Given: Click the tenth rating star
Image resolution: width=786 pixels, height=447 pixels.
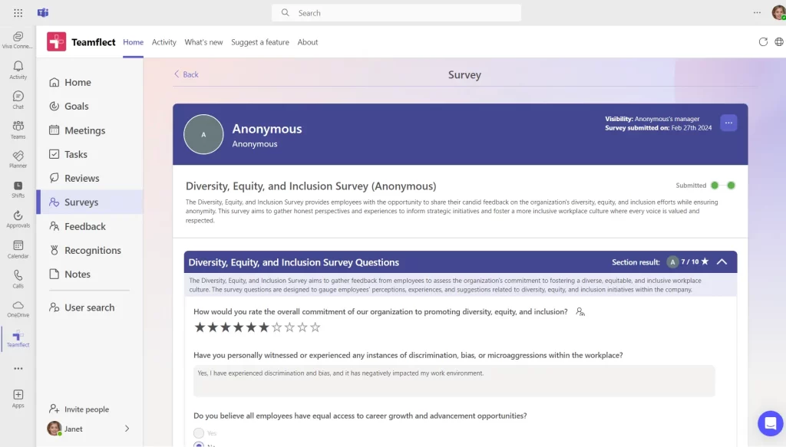Looking at the screenshot, I should click(315, 327).
